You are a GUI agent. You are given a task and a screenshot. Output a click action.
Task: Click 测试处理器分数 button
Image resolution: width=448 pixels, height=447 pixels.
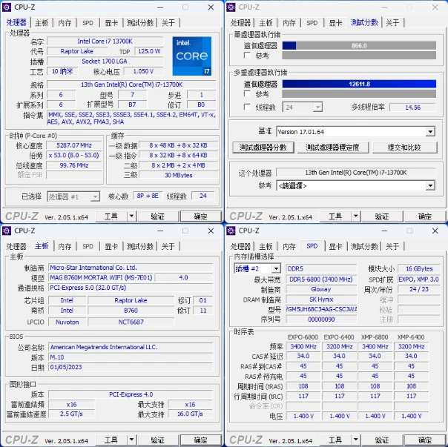pos(263,148)
